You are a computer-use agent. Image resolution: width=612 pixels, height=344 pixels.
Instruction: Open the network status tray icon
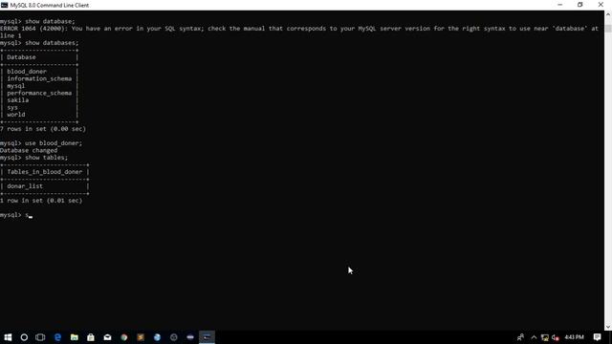click(545, 337)
